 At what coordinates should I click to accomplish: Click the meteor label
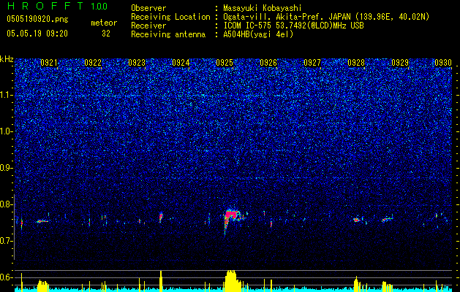[104, 23]
